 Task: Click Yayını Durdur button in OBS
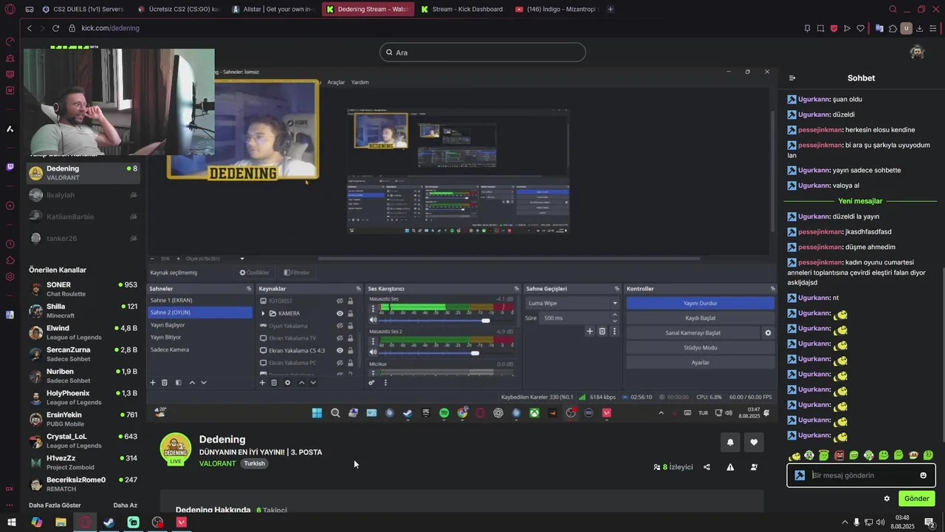click(700, 303)
